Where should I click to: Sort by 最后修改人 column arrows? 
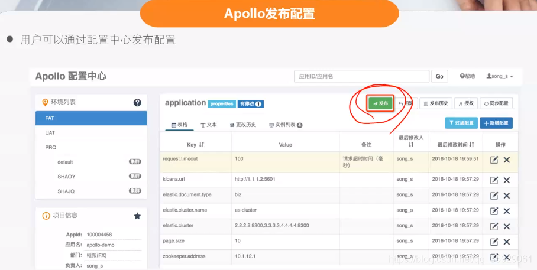click(411, 144)
